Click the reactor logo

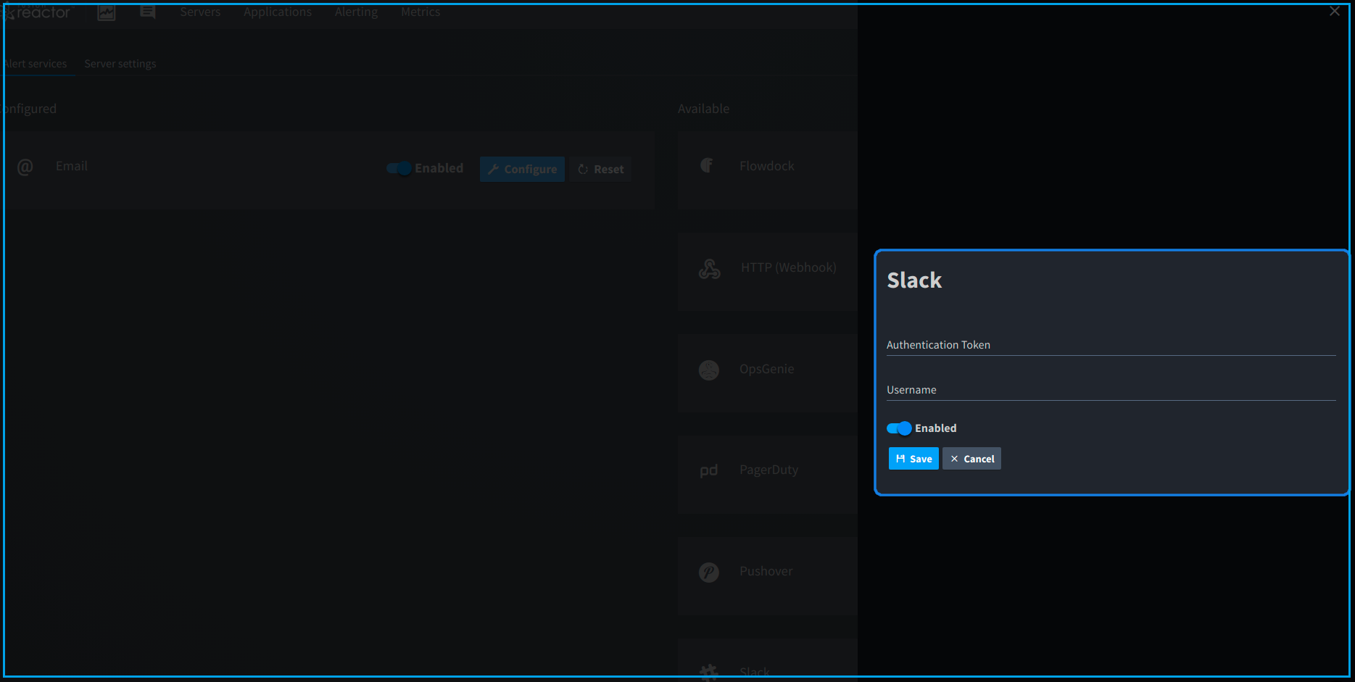tap(38, 12)
